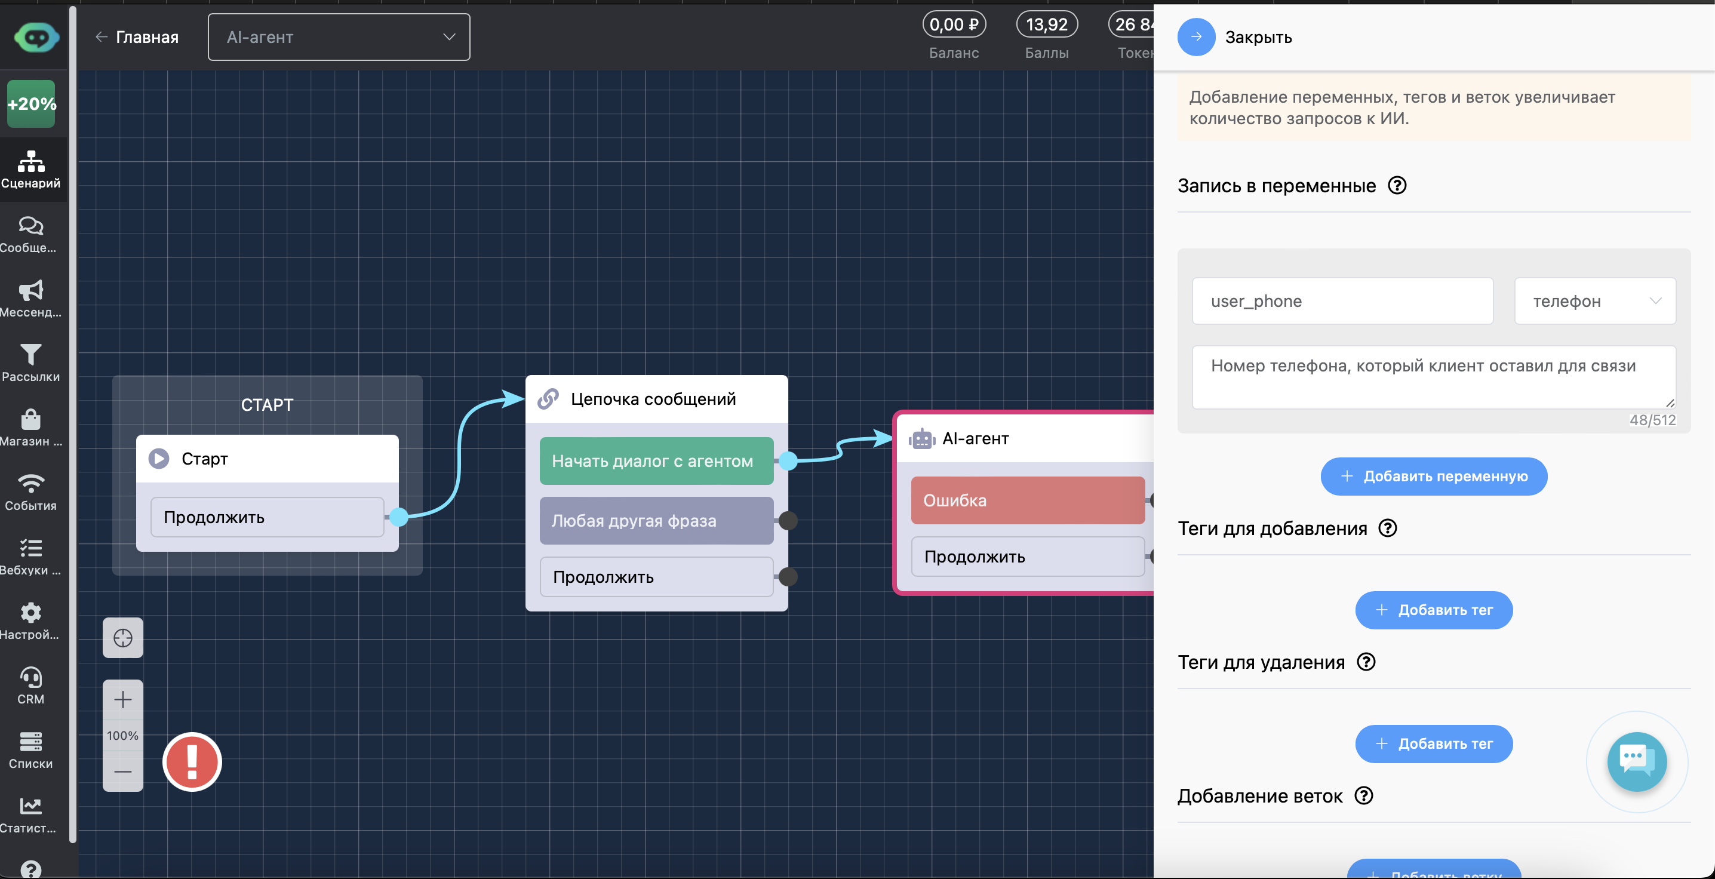Open the Вебхуки sidebar section
The width and height of the screenshot is (1715, 879).
(x=30, y=557)
